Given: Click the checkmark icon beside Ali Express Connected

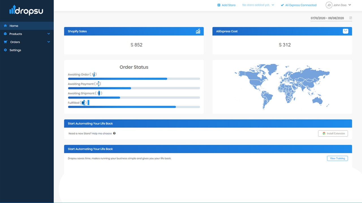Looking at the screenshot, I should (282, 5).
